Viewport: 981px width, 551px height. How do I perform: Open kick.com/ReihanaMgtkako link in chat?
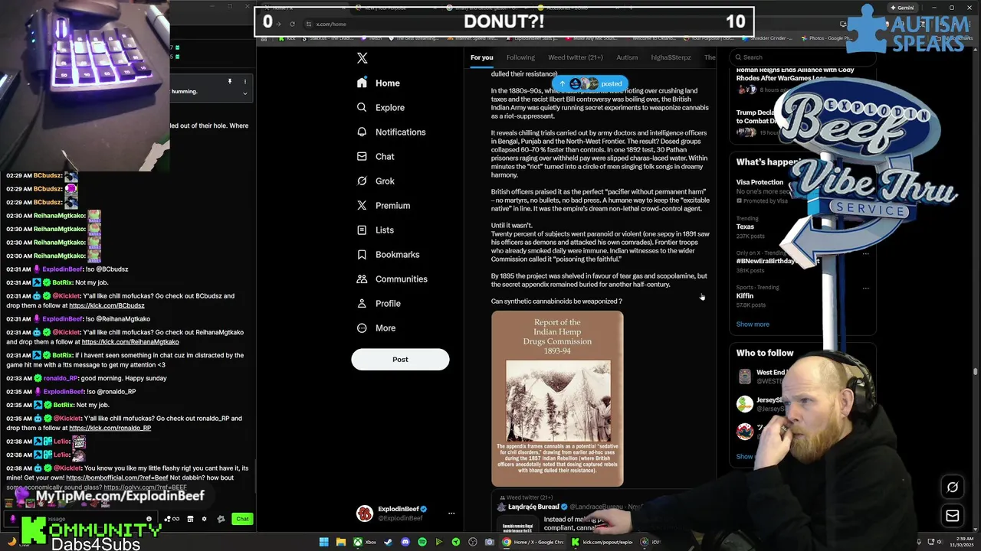point(130,341)
